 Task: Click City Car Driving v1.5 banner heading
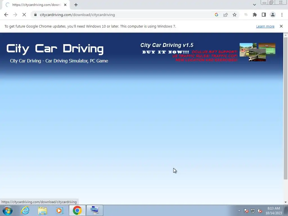pos(167,45)
